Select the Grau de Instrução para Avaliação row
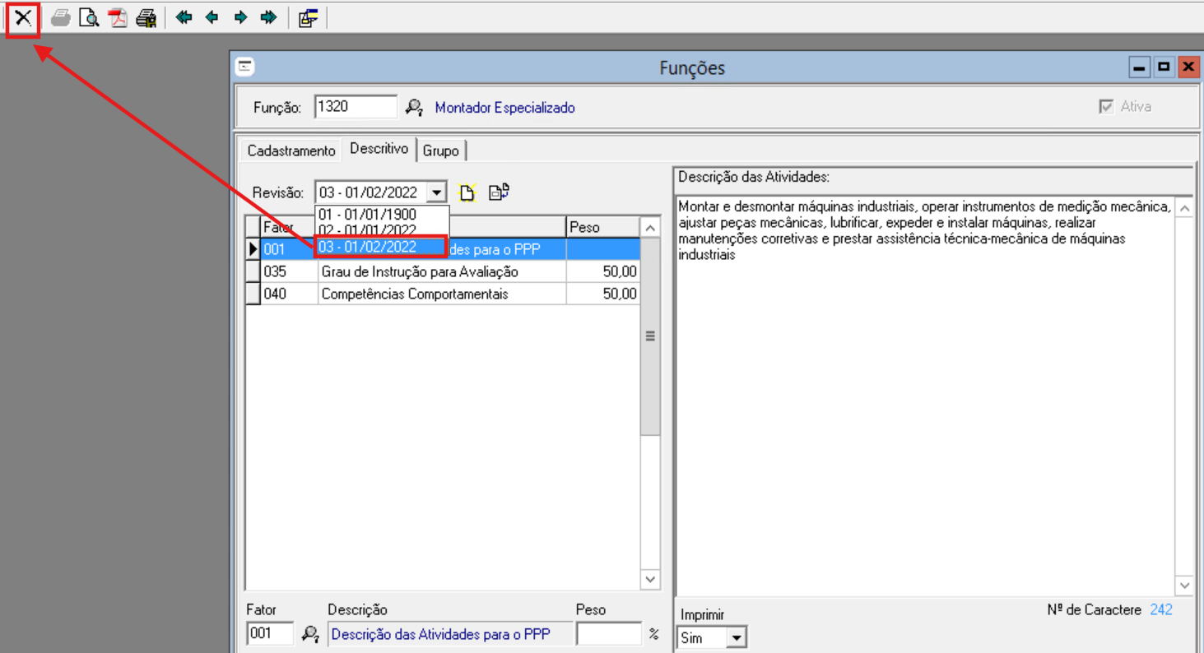The image size is (1204, 653). (x=419, y=271)
